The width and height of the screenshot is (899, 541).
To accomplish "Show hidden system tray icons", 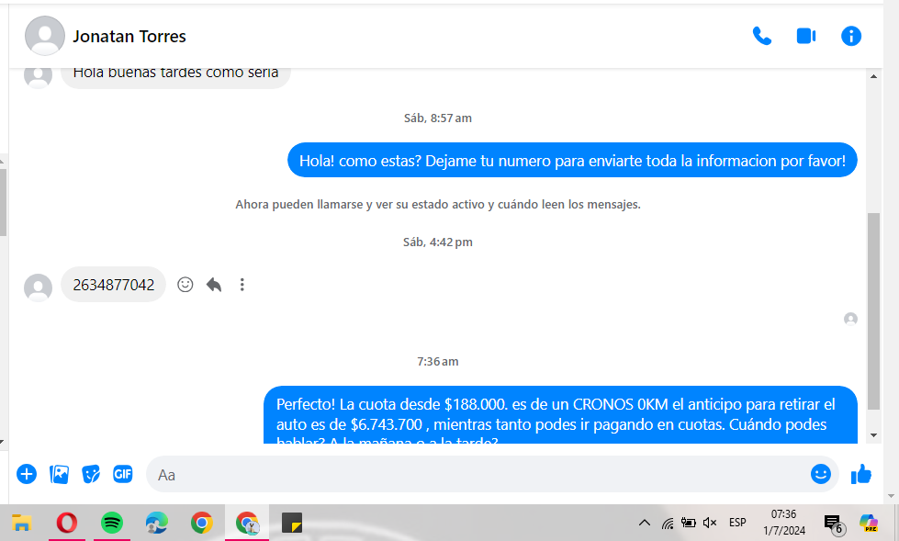I will coord(645,523).
